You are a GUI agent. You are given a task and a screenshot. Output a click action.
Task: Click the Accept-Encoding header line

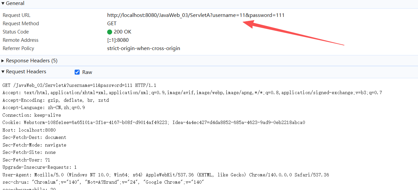pyautogui.click(x=56, y=100)
